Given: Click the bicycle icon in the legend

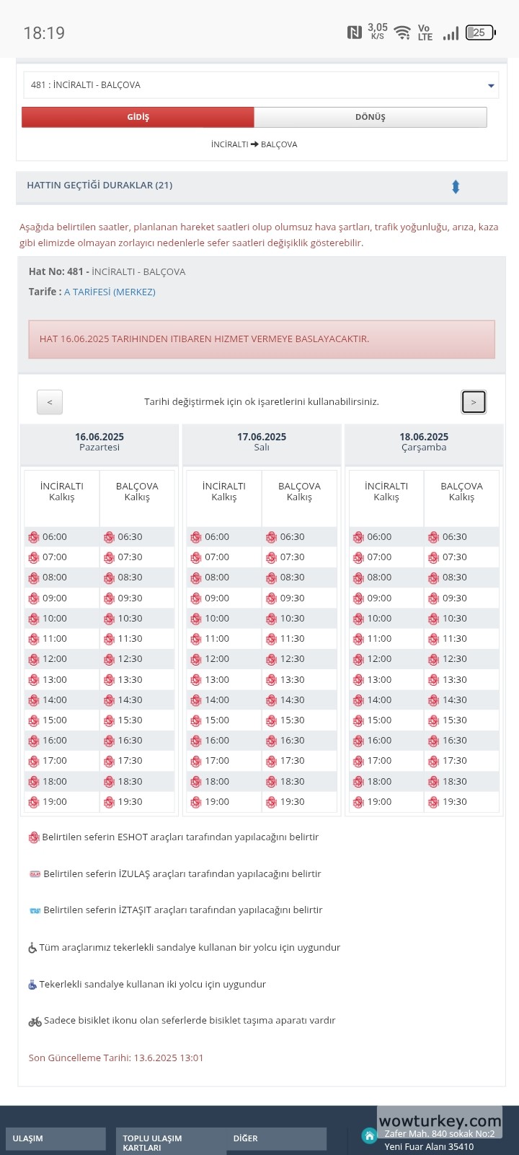Looking at the screenshot, I should click(x=35, y=1021).
